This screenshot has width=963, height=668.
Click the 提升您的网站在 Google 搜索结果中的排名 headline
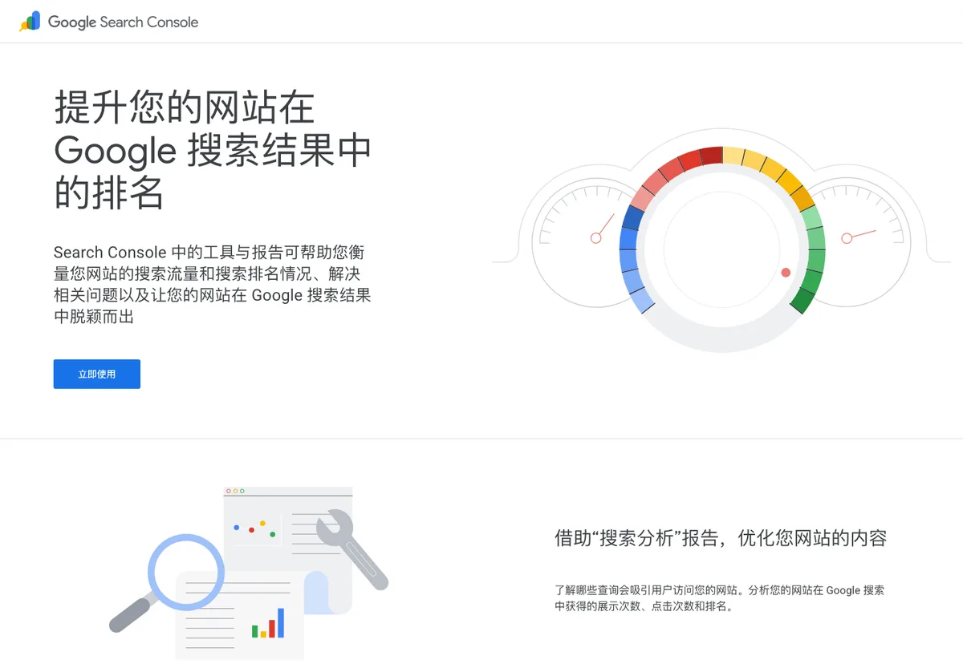(213, 150)
